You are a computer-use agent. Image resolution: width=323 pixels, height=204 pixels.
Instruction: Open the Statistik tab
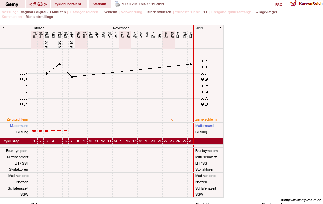pos(99,4)
